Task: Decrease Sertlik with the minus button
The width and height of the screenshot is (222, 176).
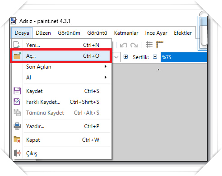Action: click(x=155, y=57)
